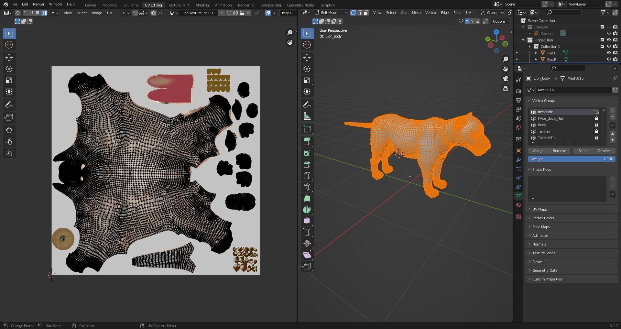Select the Spin tool
The height and width of the screenshot is (329, 621).
(307, 210)
